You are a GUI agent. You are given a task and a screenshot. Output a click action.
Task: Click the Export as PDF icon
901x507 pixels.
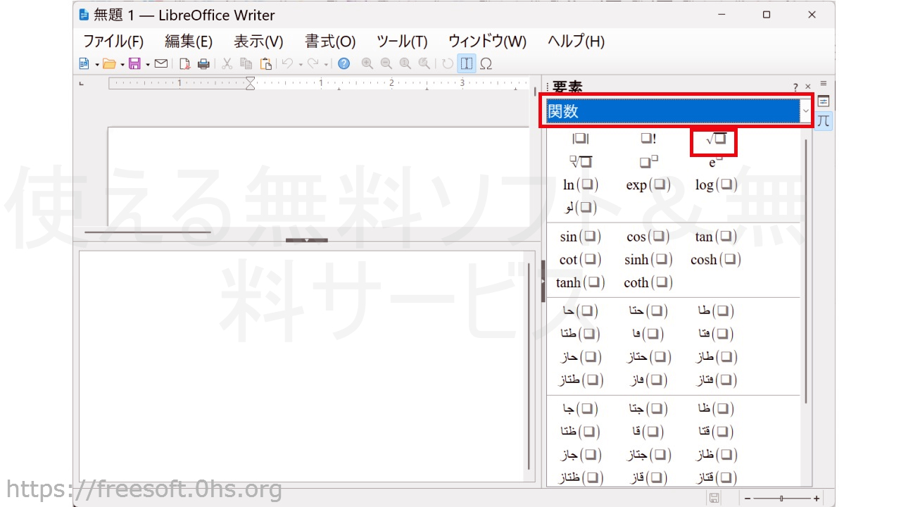coord(184,64)
